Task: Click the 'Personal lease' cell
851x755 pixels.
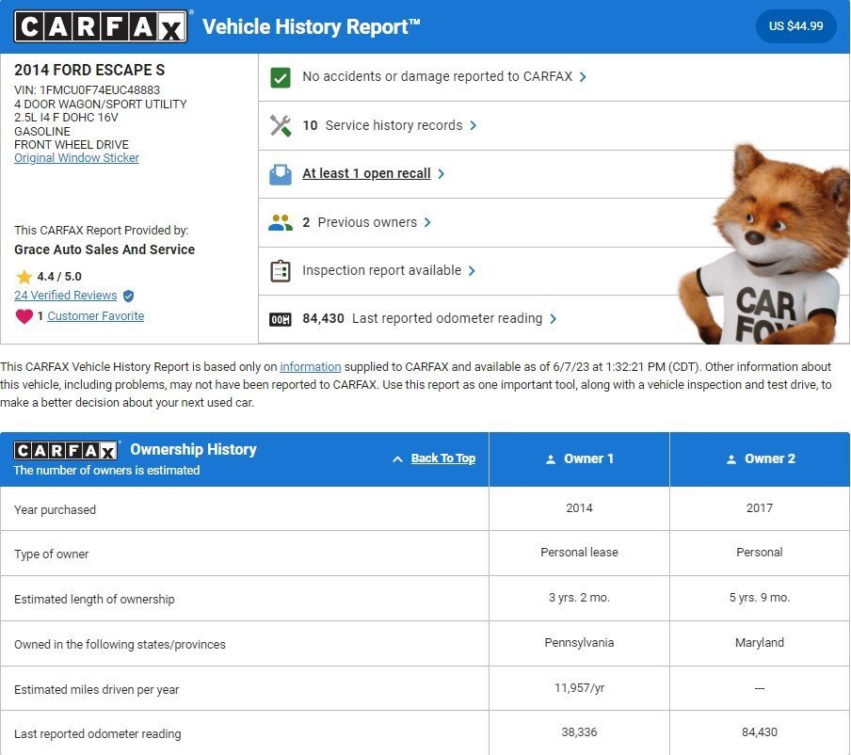Action: 579,552
